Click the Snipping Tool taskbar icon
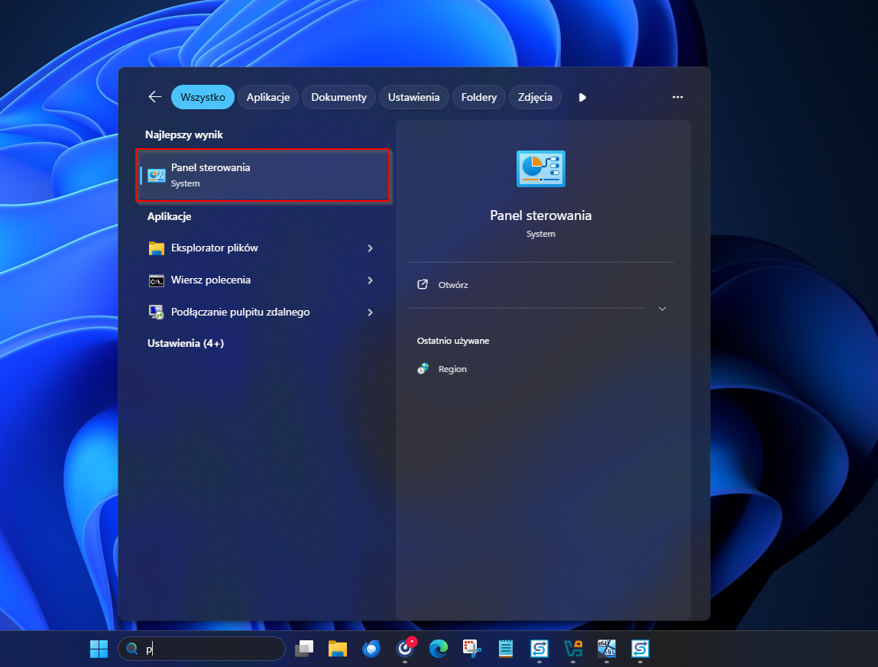The width and height of the screenshot is (878, 667). tap(471, 649)
